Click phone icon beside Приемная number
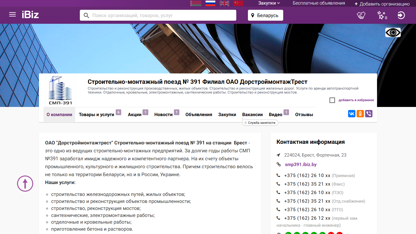Screen dimensions: 416x234 coord(278,175)
